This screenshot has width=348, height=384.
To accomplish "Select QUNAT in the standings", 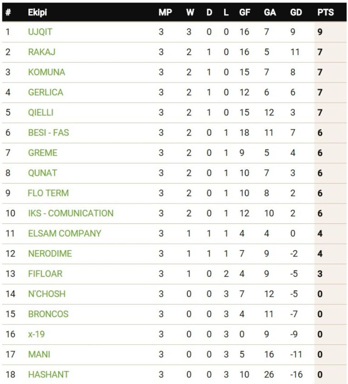I will (x=43, y=173).
